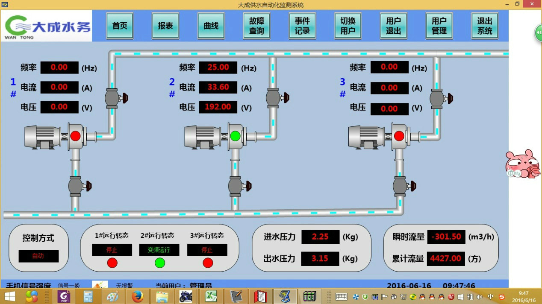
Task: Click the 退出系统 exit system button
Action: point(485,26)
